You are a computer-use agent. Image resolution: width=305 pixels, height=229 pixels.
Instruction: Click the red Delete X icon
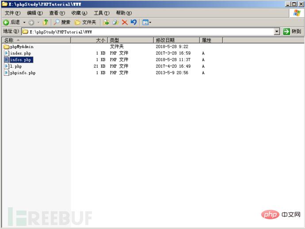point(125,22)
